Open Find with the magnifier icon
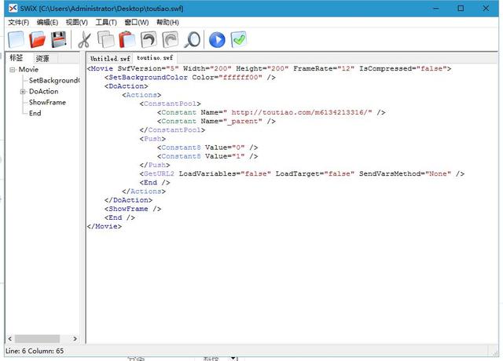This screenshot has height=361, width=503. tap(191, 39)
